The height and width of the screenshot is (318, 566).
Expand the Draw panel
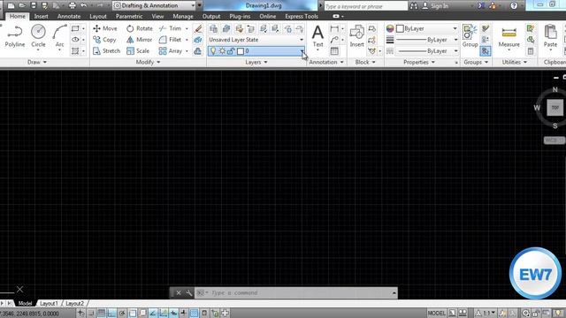click(x=37, y=62)
